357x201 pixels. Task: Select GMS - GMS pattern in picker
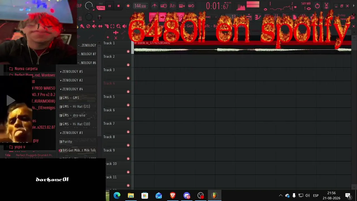[x=78, y=98]
